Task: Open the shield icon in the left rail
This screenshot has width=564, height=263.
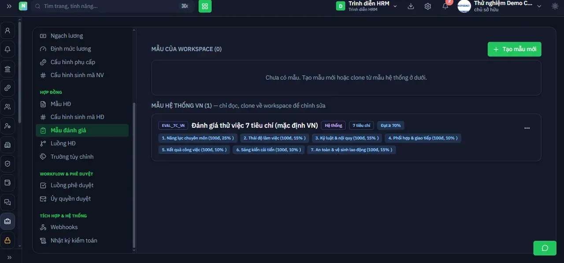Action: click(x=7, y=164)
